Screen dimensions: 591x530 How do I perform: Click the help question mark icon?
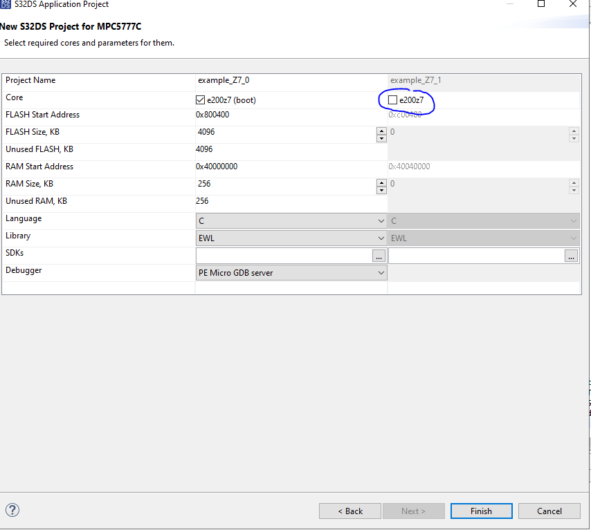(x=12, y=510)
